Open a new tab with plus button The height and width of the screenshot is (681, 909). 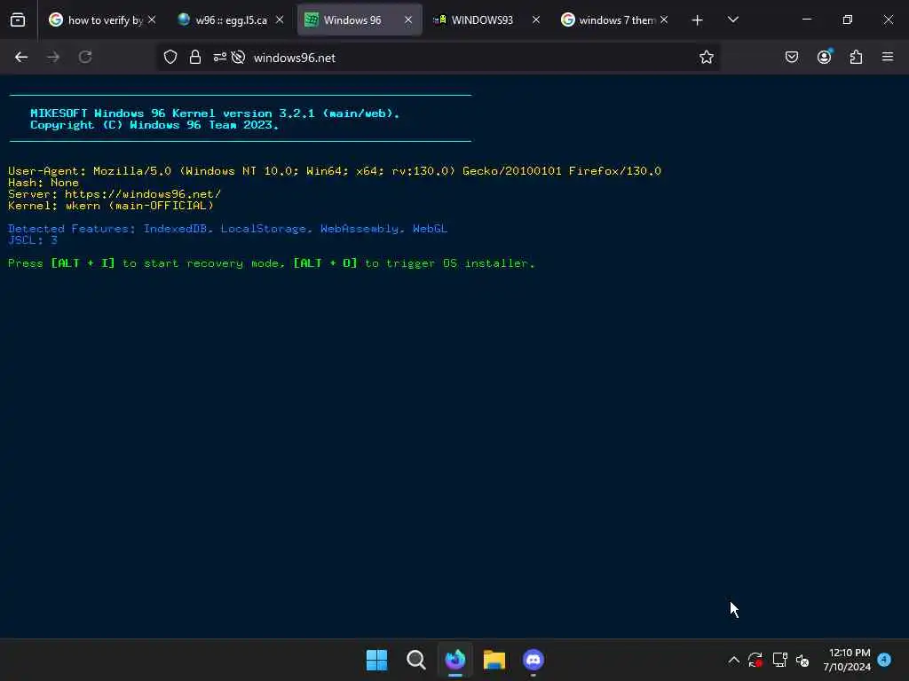[698, 20]
